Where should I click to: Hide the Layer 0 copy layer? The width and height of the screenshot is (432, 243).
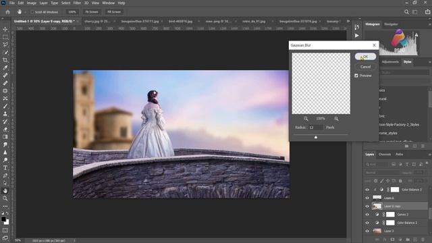pyautogui.click(x=367, y=206)
